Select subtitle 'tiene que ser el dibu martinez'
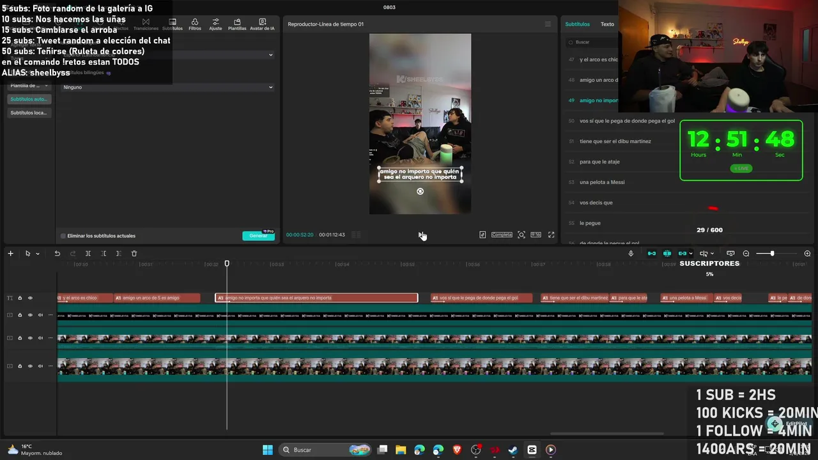Screen dimensions: 818x460 (x=615, y=141)
